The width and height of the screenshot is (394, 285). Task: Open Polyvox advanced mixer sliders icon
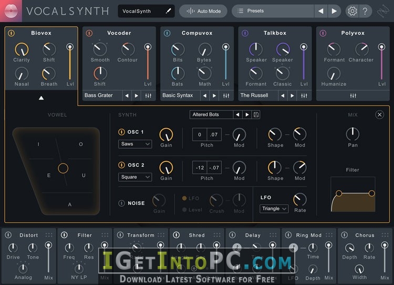click(353, 96)
